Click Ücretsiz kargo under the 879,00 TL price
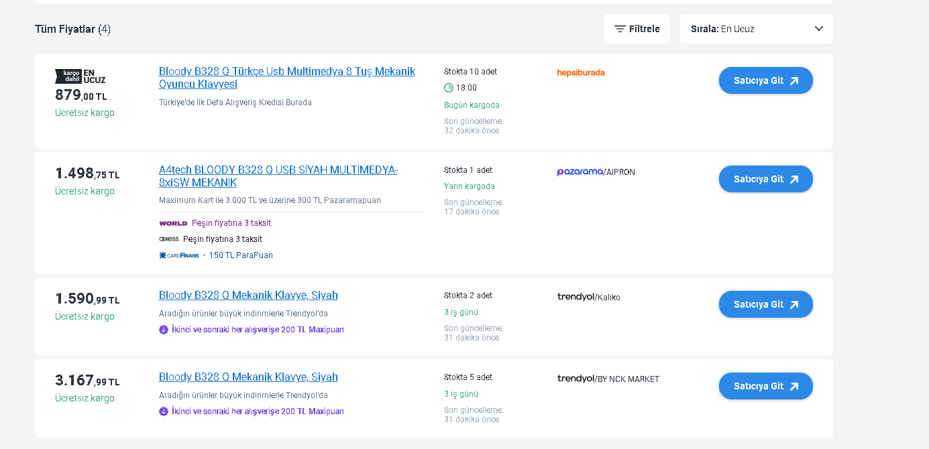Image resolution: width=929 pixels, height=449 pixels. [x=85, y=113]
